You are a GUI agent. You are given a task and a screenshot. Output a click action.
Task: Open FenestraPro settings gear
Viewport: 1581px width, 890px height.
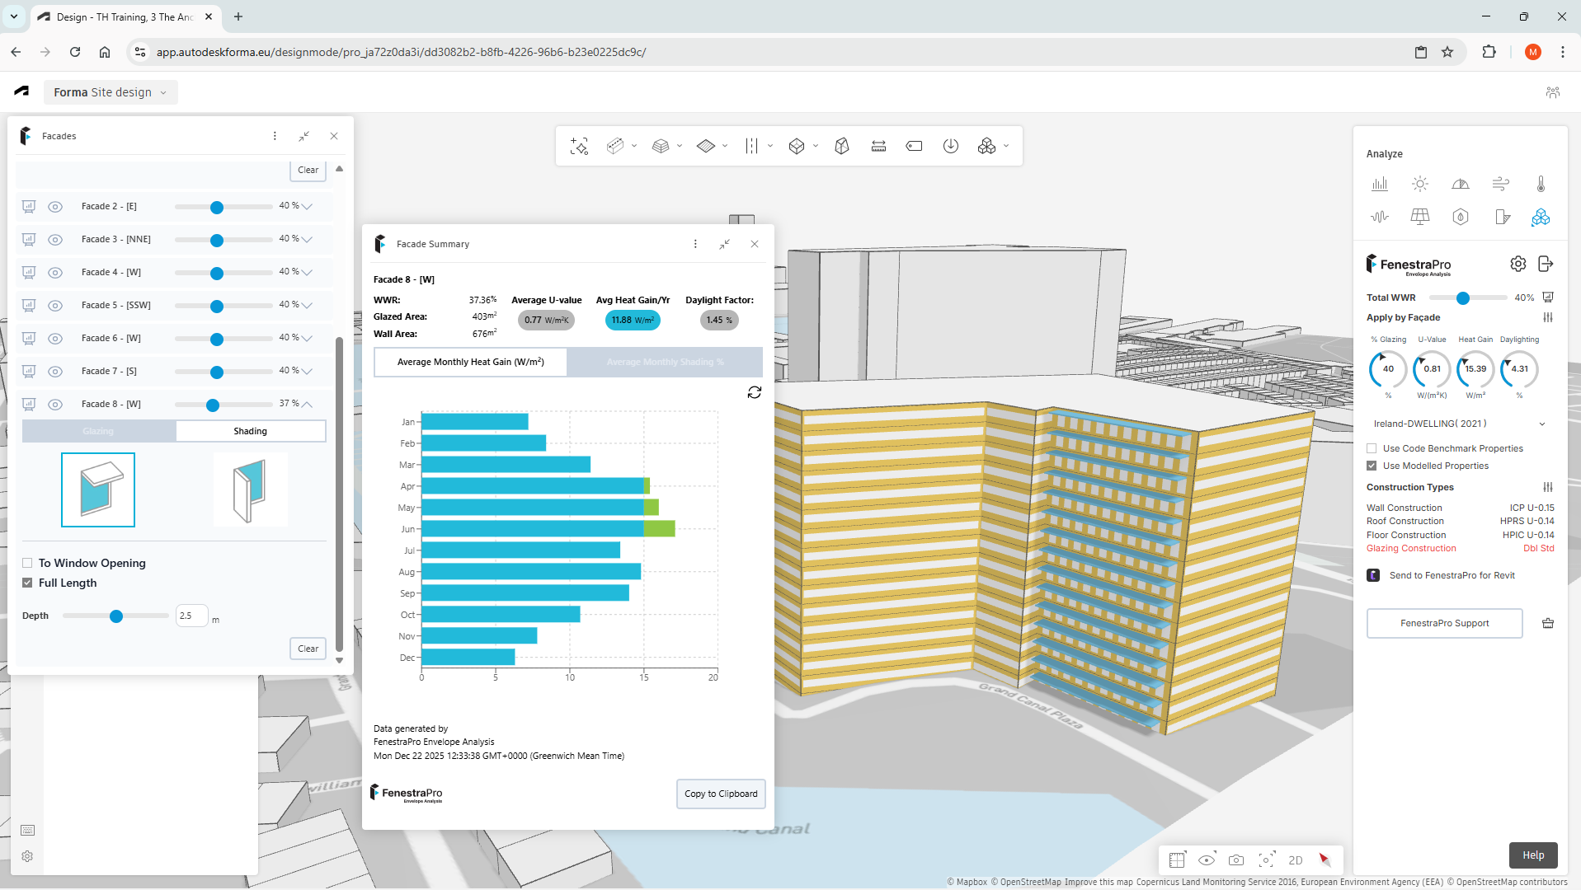pyautogui.click(x=1518, y=264)
